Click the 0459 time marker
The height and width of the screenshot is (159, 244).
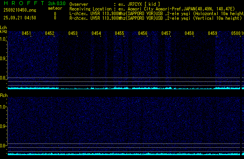click(213, 34)
